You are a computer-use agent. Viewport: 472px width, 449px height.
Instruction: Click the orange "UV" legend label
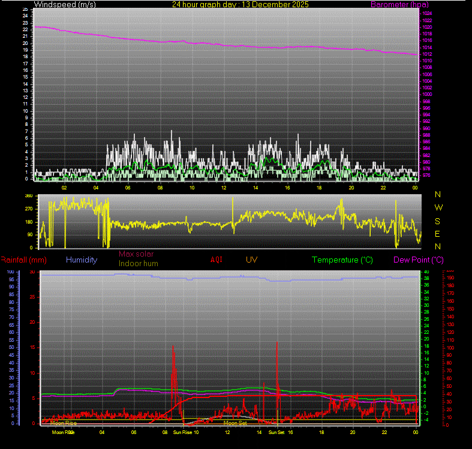[251, 260]
